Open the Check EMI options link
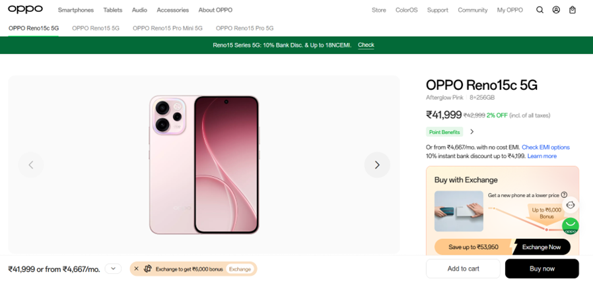Screen dimensions: 593x281 [x=545, y=147]
